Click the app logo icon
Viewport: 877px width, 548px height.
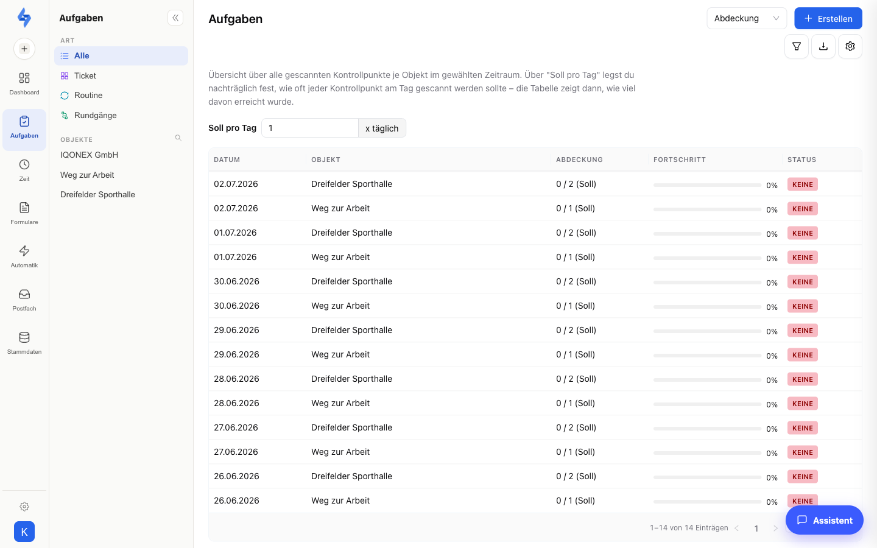click(24, 18)
